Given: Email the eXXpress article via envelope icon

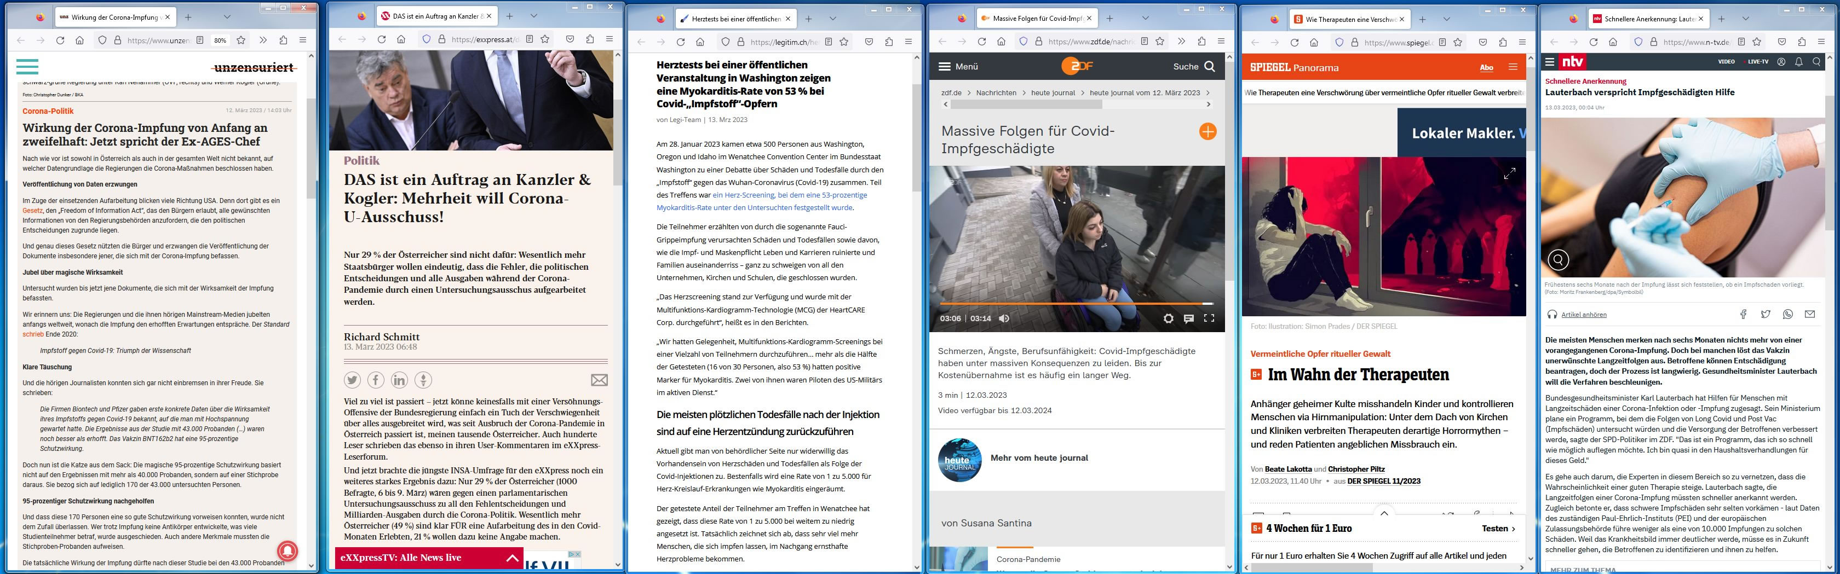Looking at the screenshot, I should click(599, 380).
